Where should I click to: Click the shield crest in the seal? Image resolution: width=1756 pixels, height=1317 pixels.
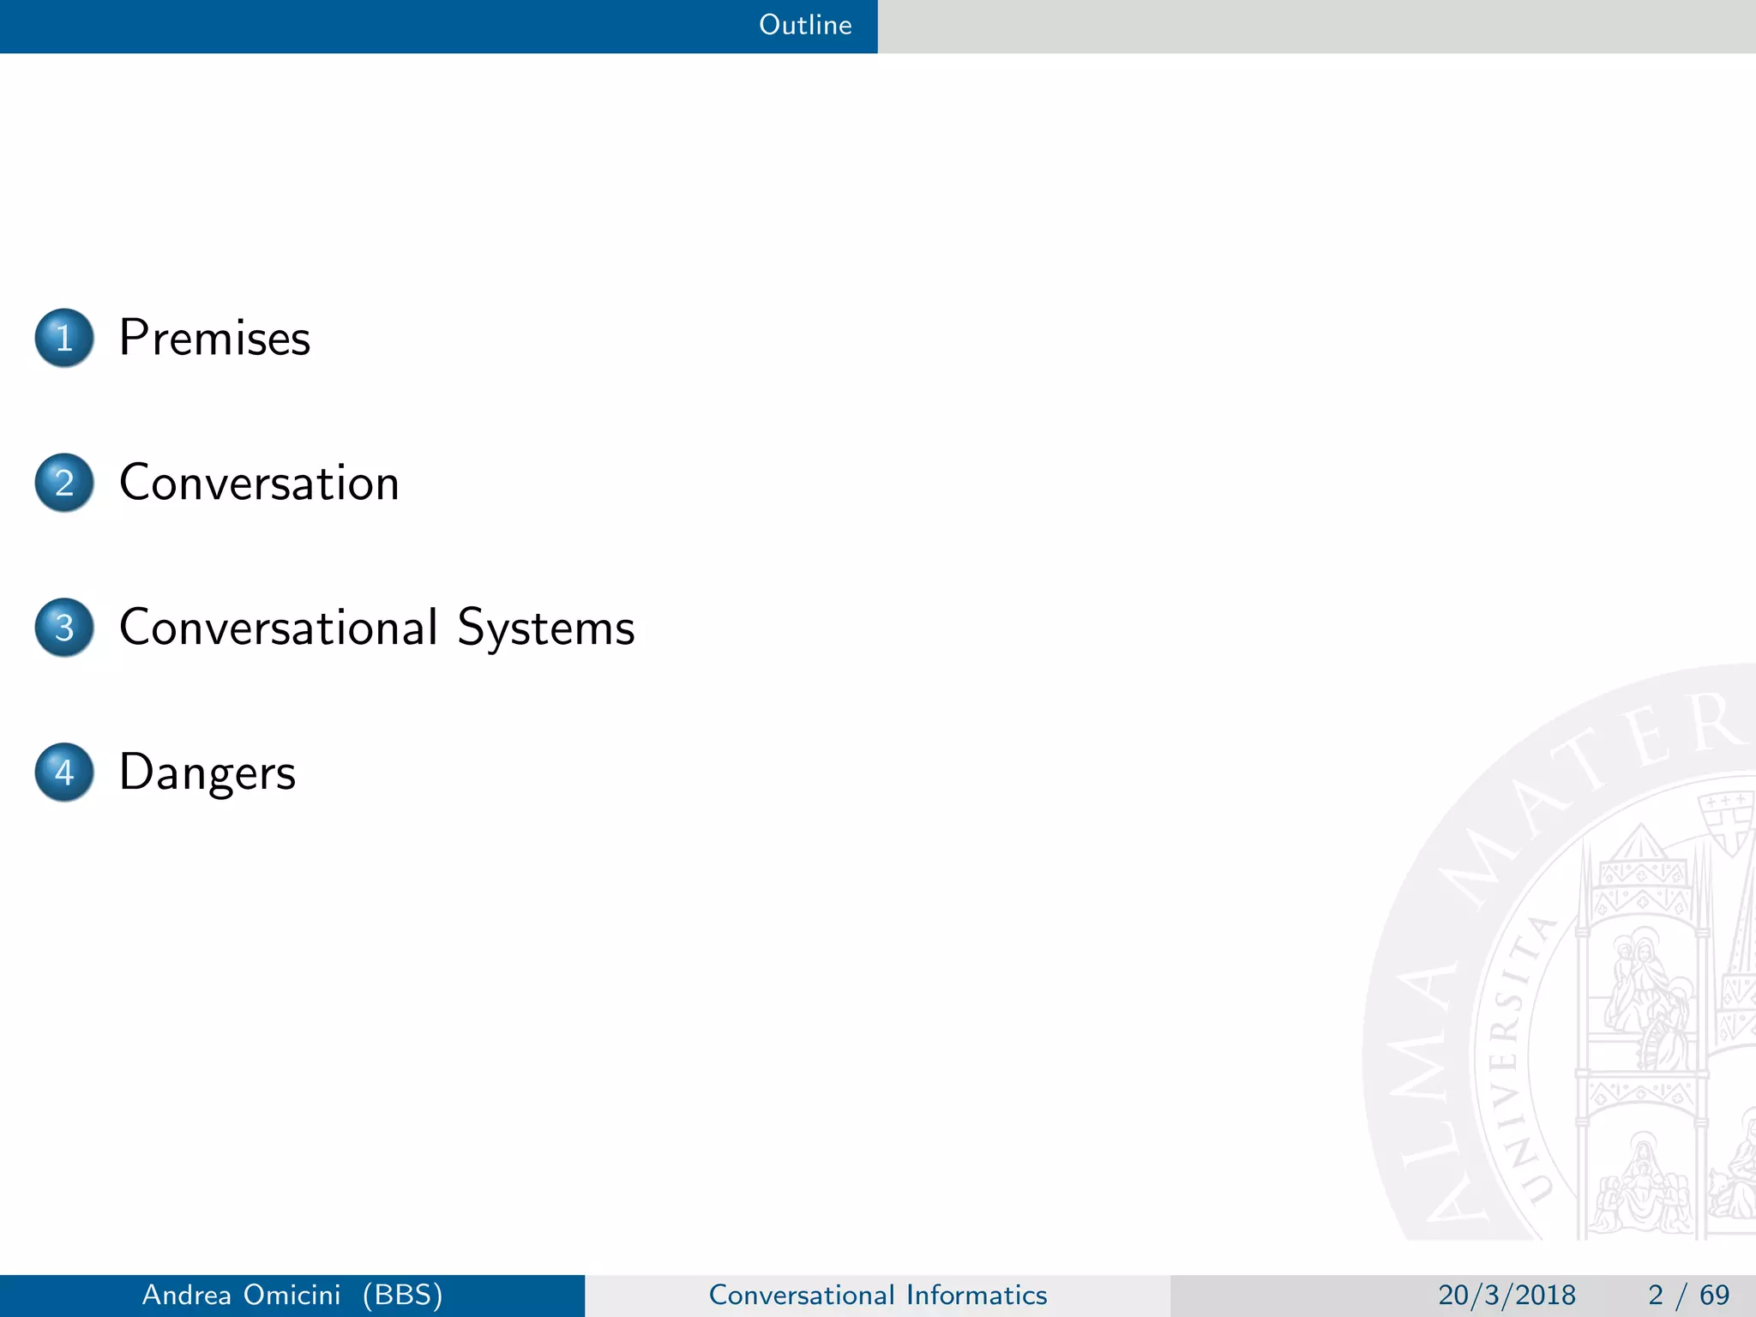point(1728,823)
